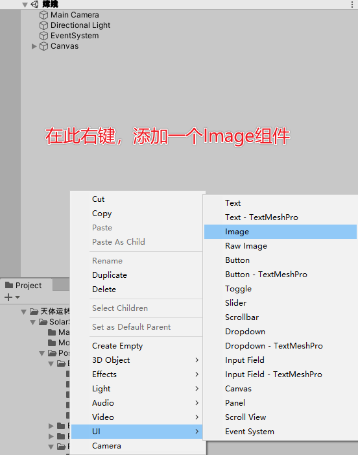This screenshot has width=358, height=455.
Task: Choose Dropdown - TextMeshPro from UI submenu
Action: (280, 346)
